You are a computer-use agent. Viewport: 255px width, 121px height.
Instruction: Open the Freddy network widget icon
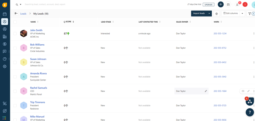click(250, 102)
